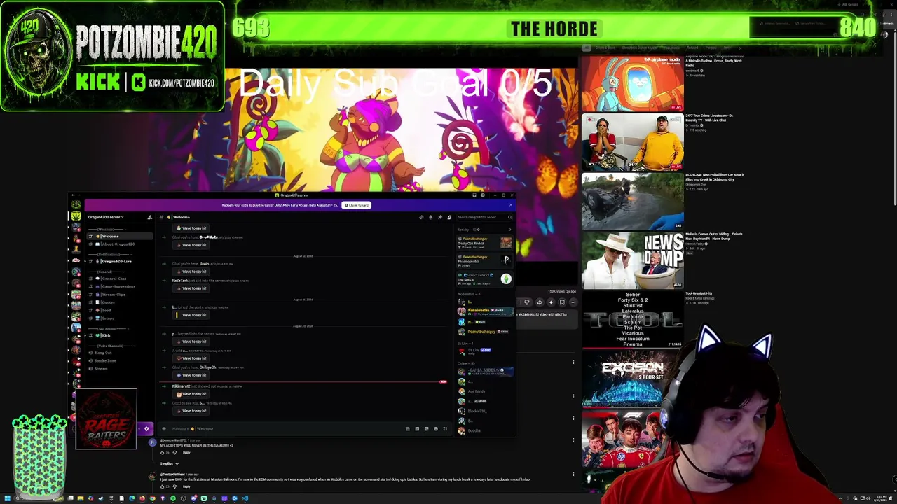The width and height of the screenshot is (897, 504).
Task: Expand the Activity section chevron in Discord
Action: click(x=509, y=230)
